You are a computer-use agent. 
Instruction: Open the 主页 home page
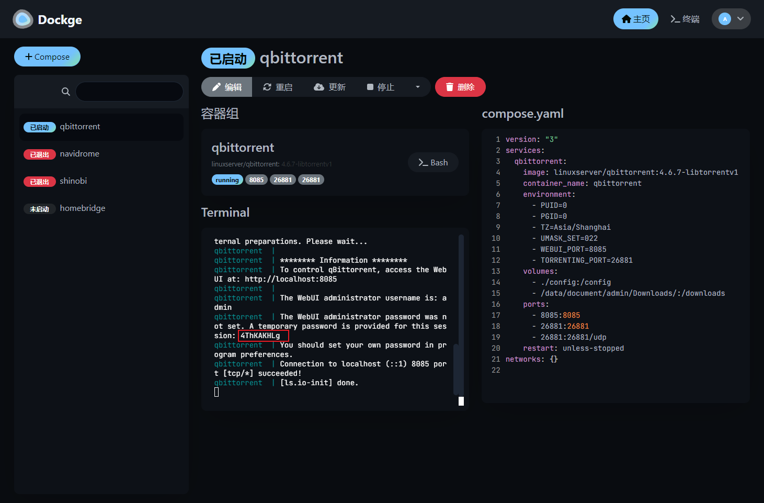click(x=635, y=19)
